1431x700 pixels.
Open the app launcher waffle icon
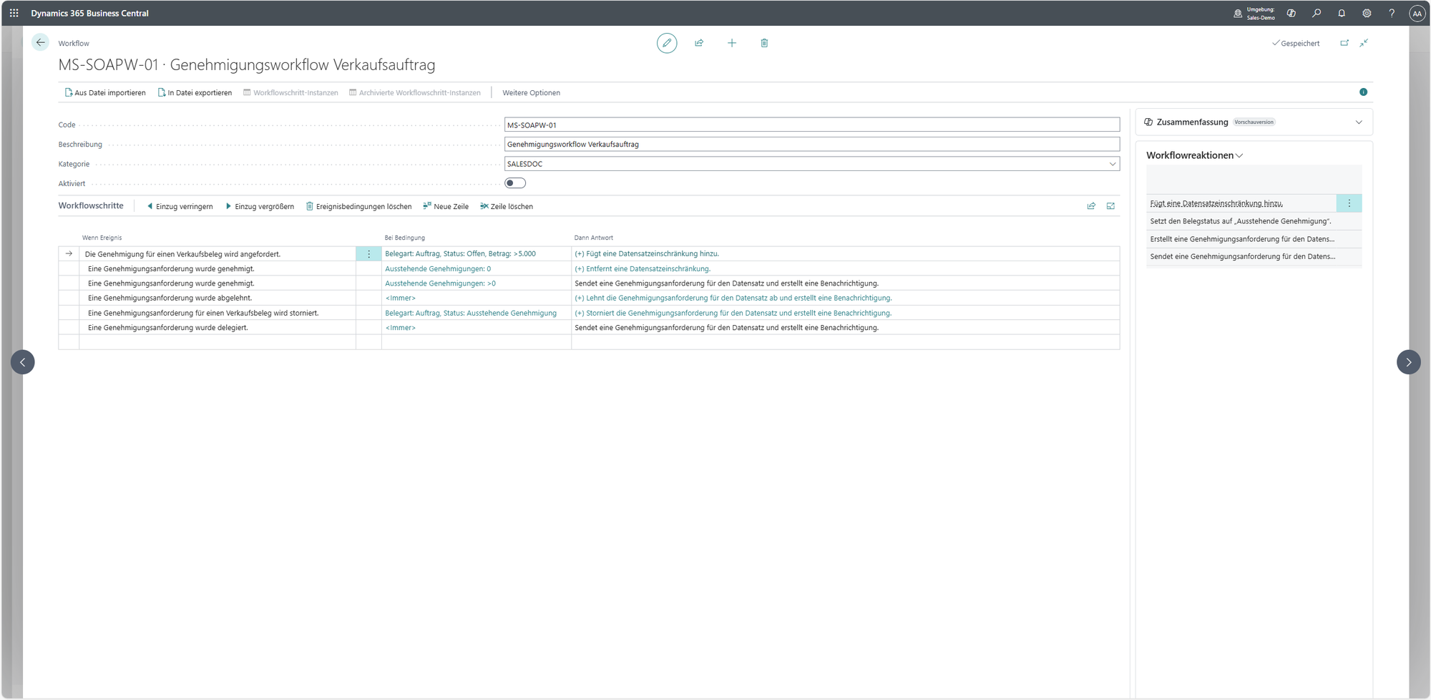[14, 13]
